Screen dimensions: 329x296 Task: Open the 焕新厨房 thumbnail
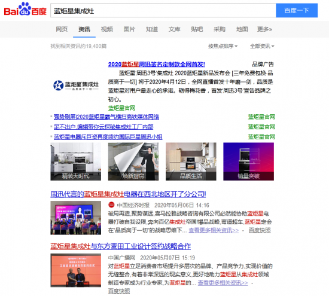click(133, 161)
